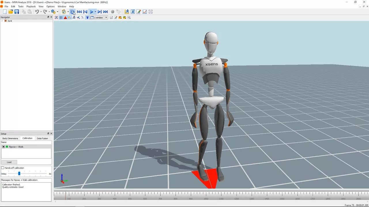Step forward to the next frame
Image resolution: width=369 pixels, height=207 pixels.
pyautogui.click(x=99, y=12)
